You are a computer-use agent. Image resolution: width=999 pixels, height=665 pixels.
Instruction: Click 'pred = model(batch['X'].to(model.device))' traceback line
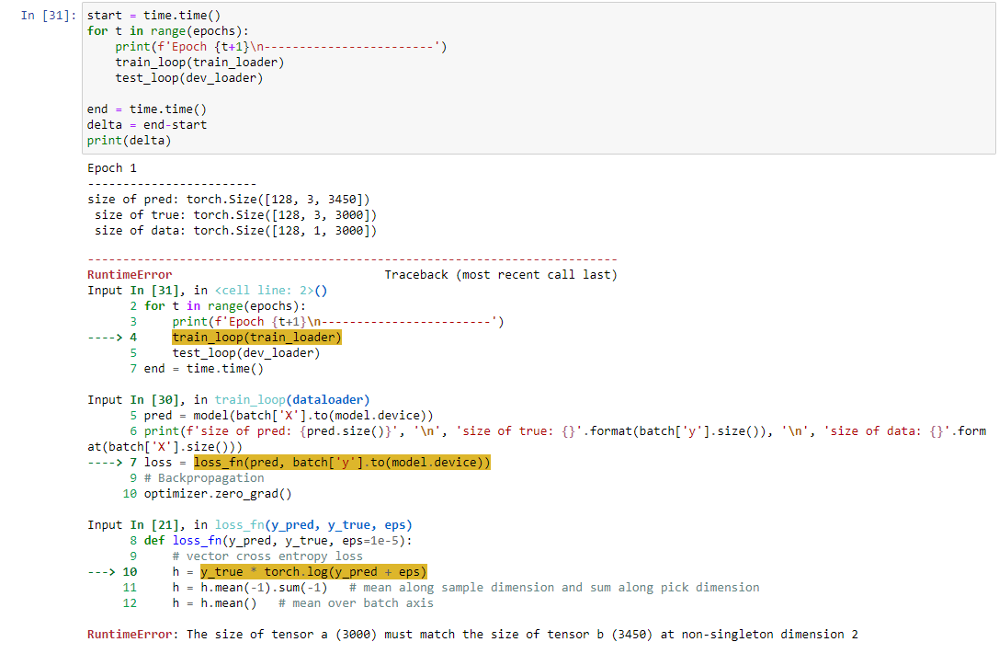tap(288, 416)
